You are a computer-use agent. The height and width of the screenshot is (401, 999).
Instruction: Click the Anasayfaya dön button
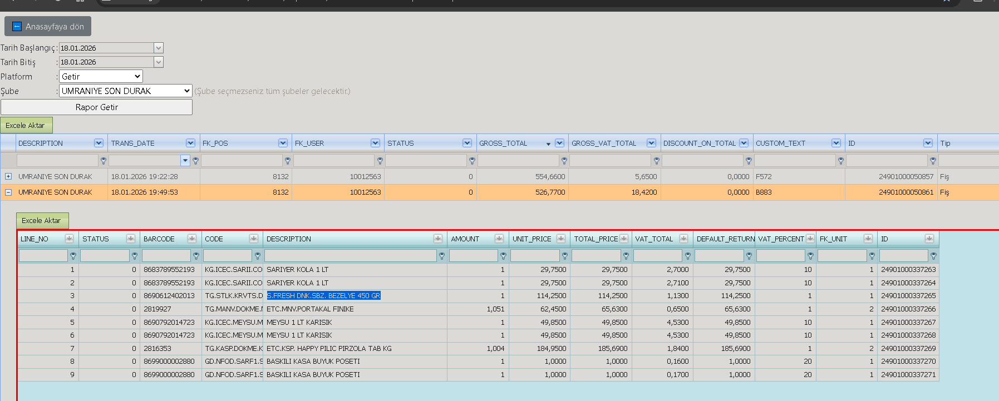48,26
